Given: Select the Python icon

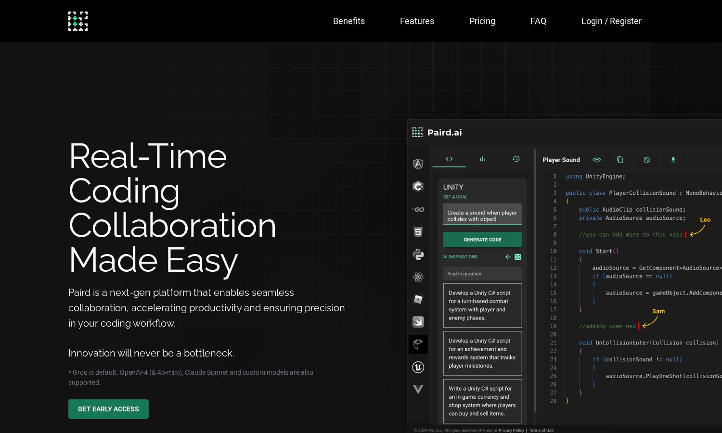Looking at the screenshot, I should point(418,255).
